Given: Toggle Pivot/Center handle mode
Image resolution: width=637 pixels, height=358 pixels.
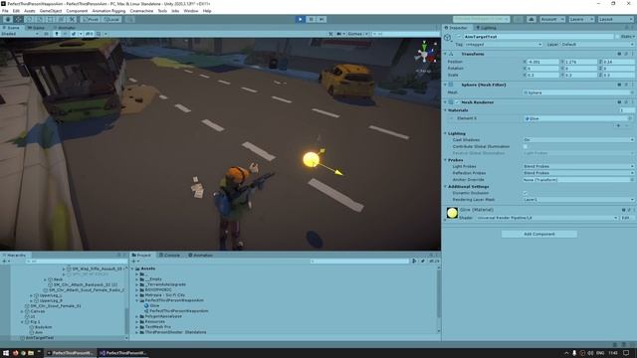Looking at the screenshot, I should point(91,19).
